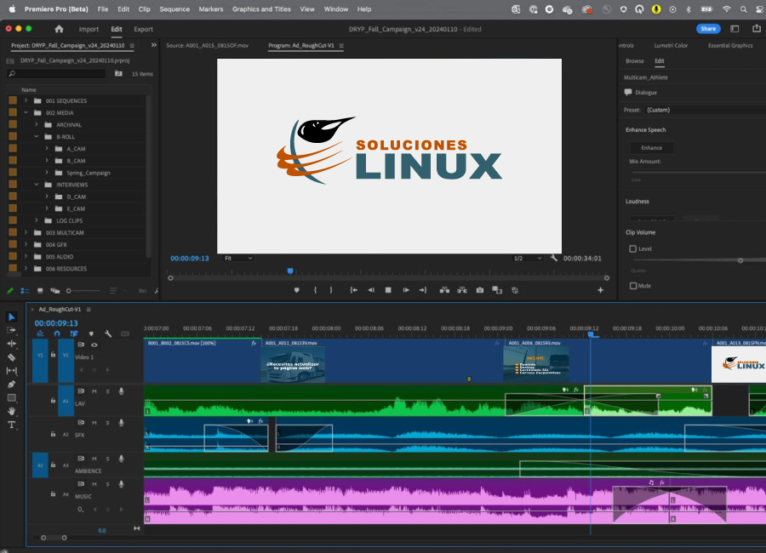
Task: Expand the 001 SEQUENCES bin
Action: coord(26,101)
